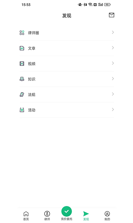Viewport: 133px width, 223px height.
Task: Expand the 视频 row chevron
Action: (113, 63)
